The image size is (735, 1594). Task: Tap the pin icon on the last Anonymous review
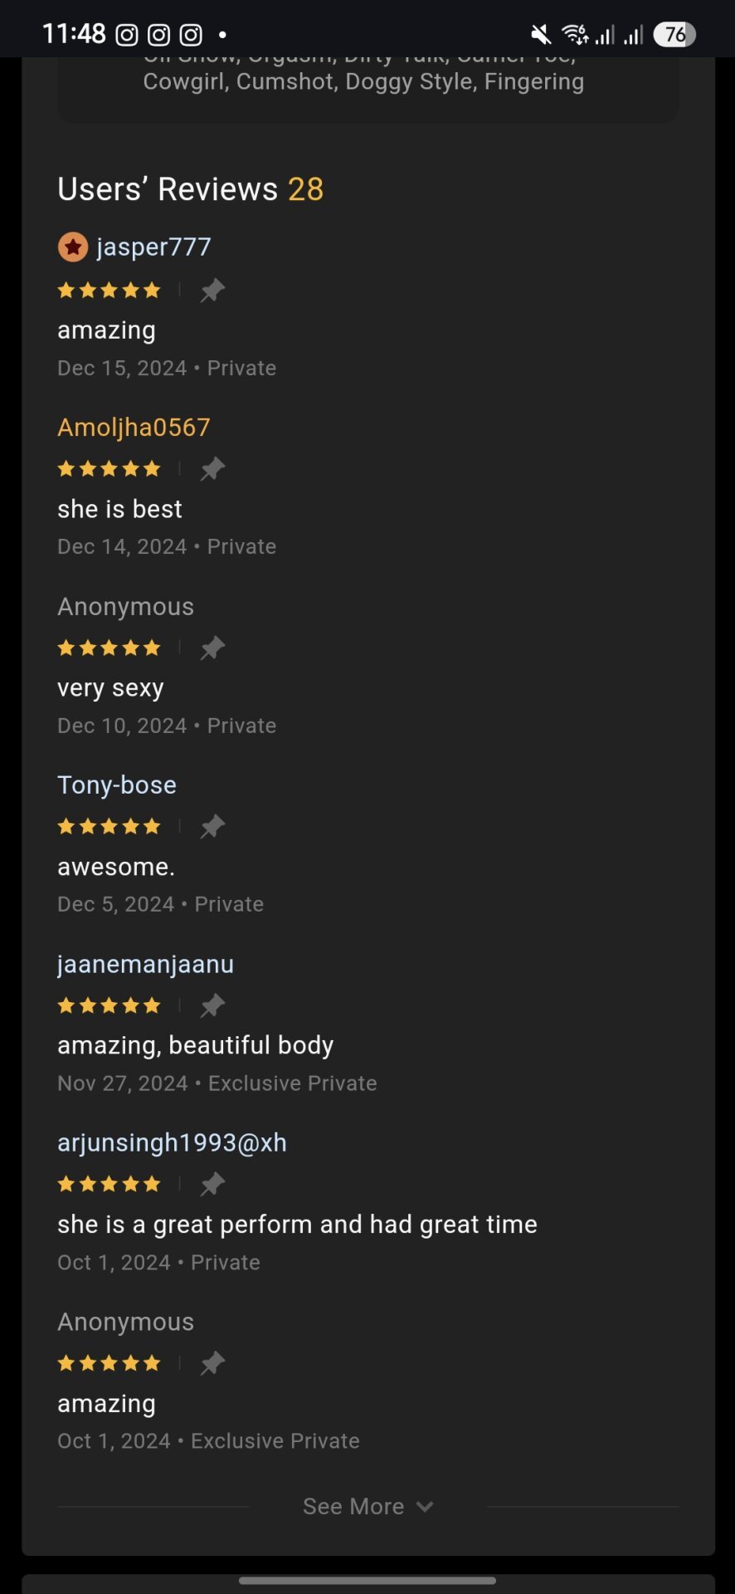coord(212,1363)
